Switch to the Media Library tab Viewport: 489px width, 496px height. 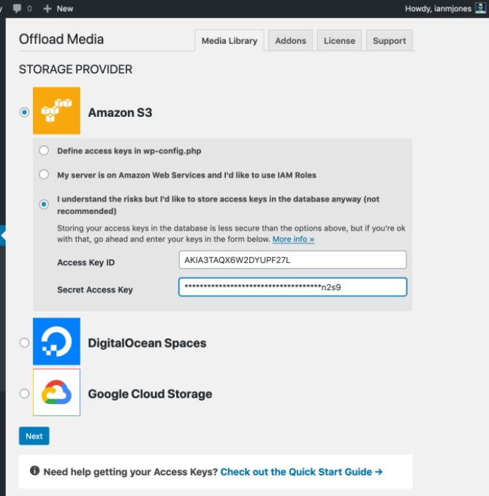[230, 40]
